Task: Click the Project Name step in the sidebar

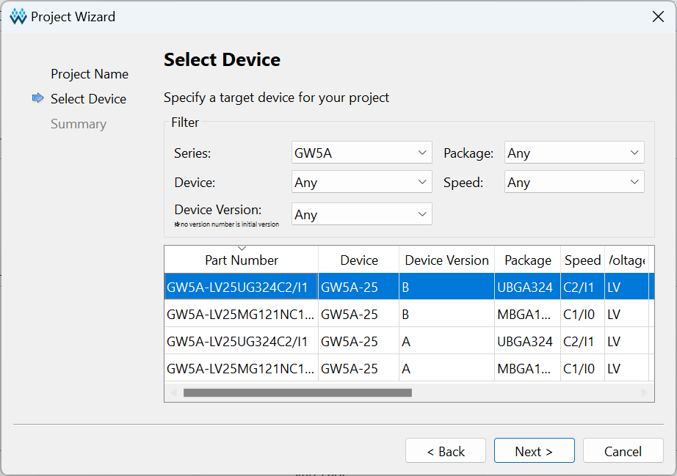Action: (x=90, y=74)
